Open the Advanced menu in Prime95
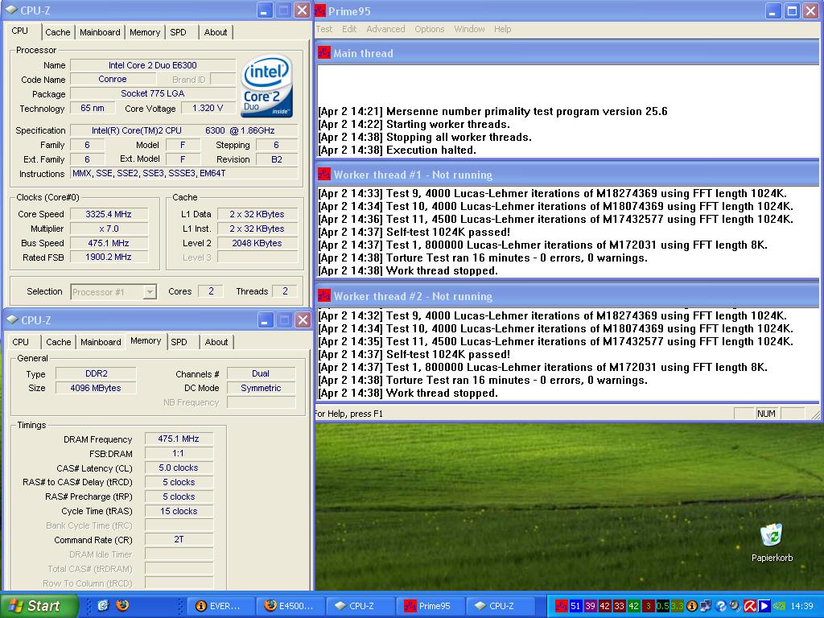824x618 pixels. [x=385, y=29]
